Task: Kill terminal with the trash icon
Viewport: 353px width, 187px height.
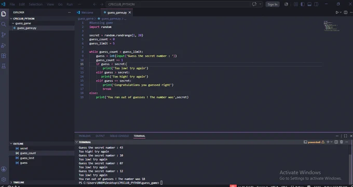Action: [341, 142]
